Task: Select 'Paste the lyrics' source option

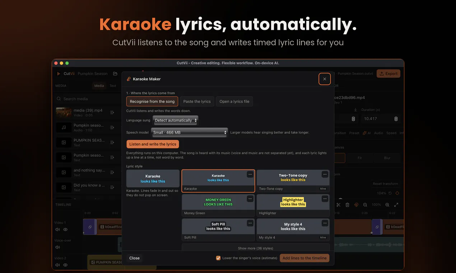Action: 197,102
